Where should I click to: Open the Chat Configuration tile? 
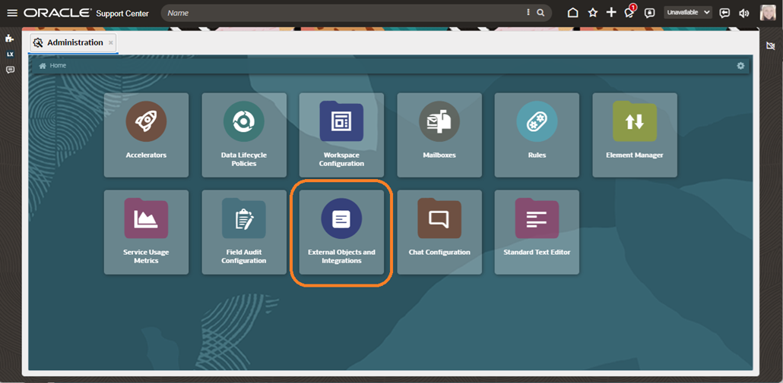click(x=439, y=232)
